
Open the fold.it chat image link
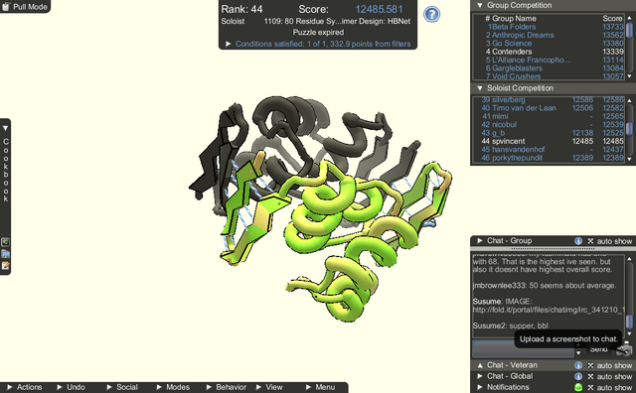[x=549, y=310]
